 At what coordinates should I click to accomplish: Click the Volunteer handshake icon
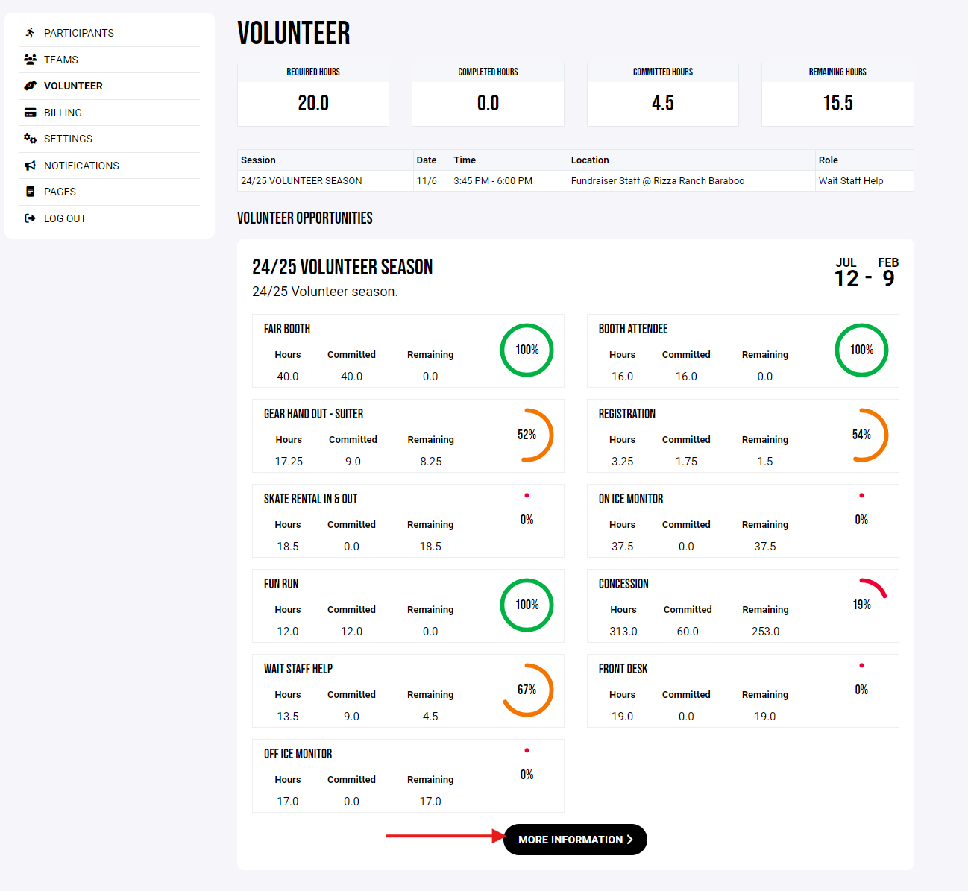click(30, 86)
